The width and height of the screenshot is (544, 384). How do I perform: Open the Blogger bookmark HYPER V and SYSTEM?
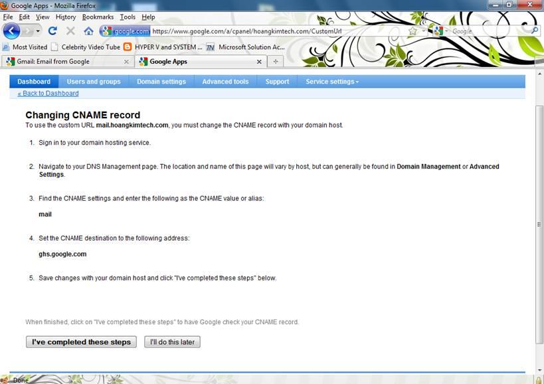point(163,47)
